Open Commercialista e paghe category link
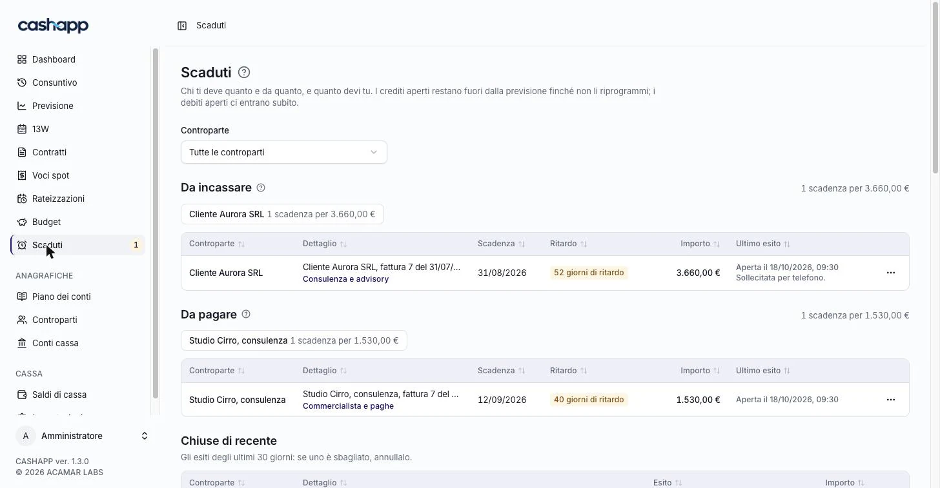Image resolution: width=940 pixels, height=488 pixels. coord(348,406)
